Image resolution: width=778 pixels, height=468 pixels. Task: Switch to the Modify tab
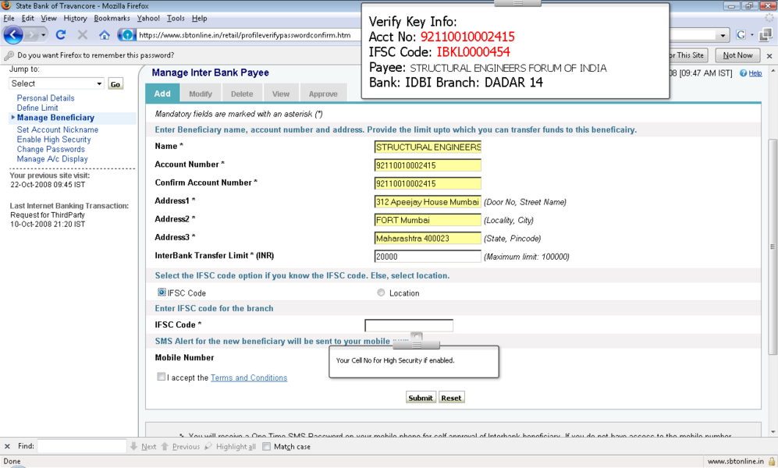click(x=200, y=94)
